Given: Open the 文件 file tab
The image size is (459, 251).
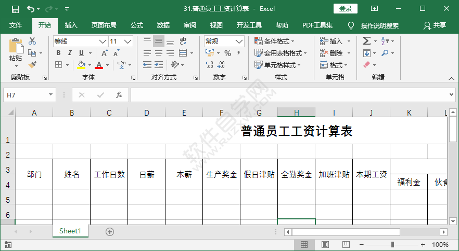Looking at the screenshot, I should pos(16,25).
